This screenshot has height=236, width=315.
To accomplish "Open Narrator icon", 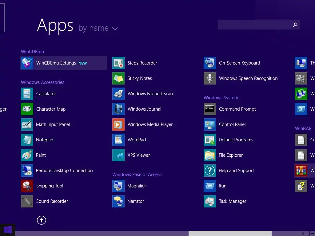I will [118, 201].
